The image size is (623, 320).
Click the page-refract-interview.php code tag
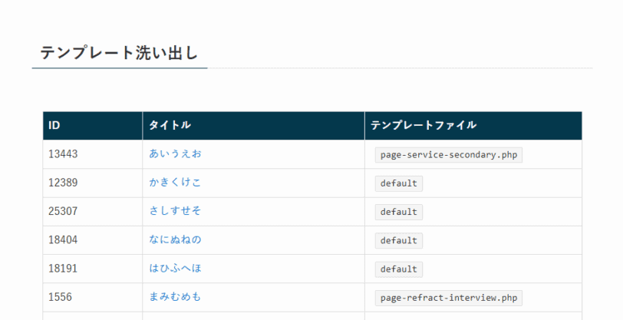(x=449, y=299)
